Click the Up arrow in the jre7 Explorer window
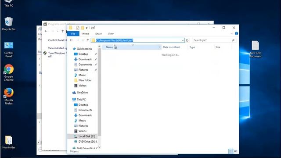 tap(88, 40)
